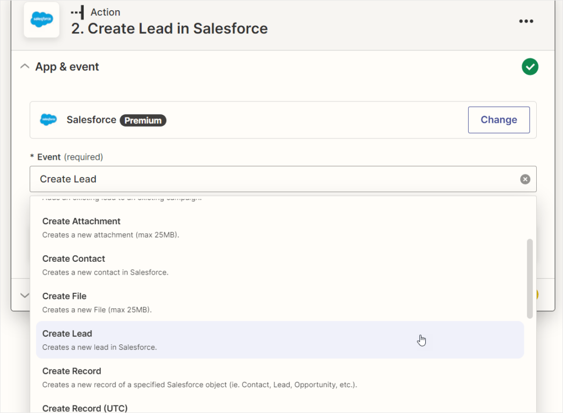Choose the Create File event option

pos(280,303)
